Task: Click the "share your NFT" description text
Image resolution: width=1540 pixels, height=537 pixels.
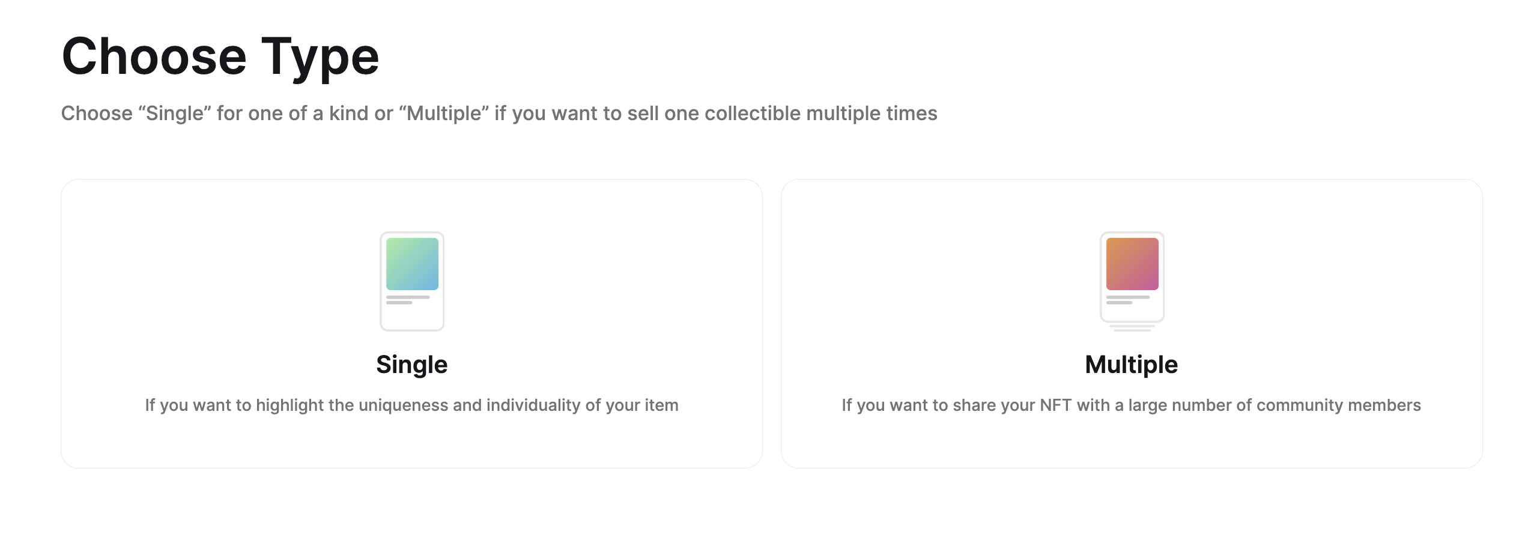Action: [x=1132, y=405]
